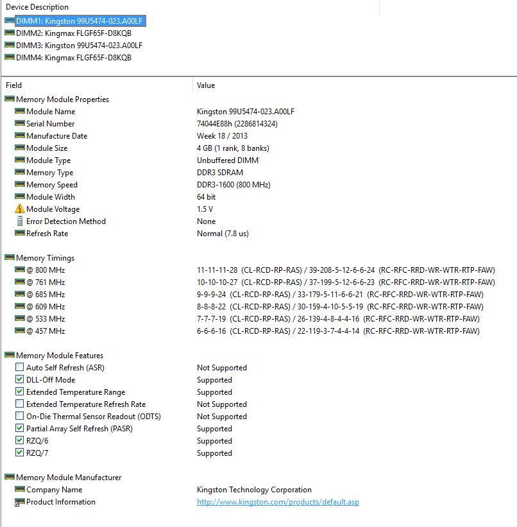Click the '4 GB (1 rank, 8 banks)' value
The width and height of the screenshot is (517, 527).
coord(233,148)
